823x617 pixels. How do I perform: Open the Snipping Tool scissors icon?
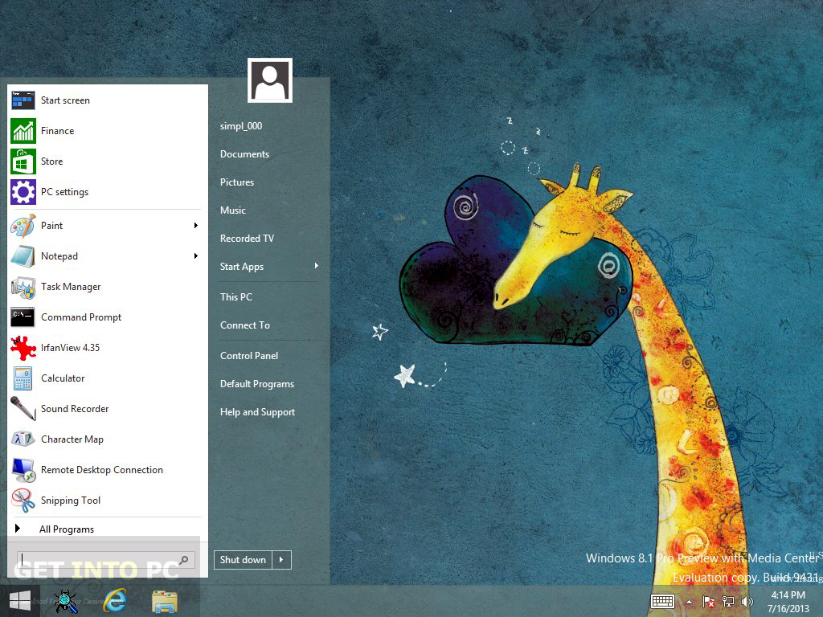coord(23,501)
